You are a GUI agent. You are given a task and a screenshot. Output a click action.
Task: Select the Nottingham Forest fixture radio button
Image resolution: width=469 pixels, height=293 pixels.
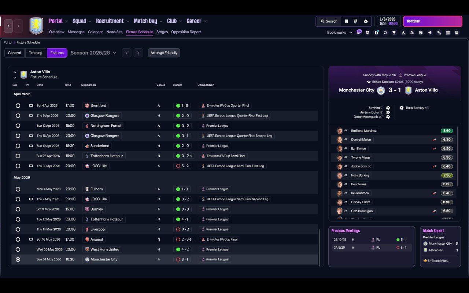18,126
